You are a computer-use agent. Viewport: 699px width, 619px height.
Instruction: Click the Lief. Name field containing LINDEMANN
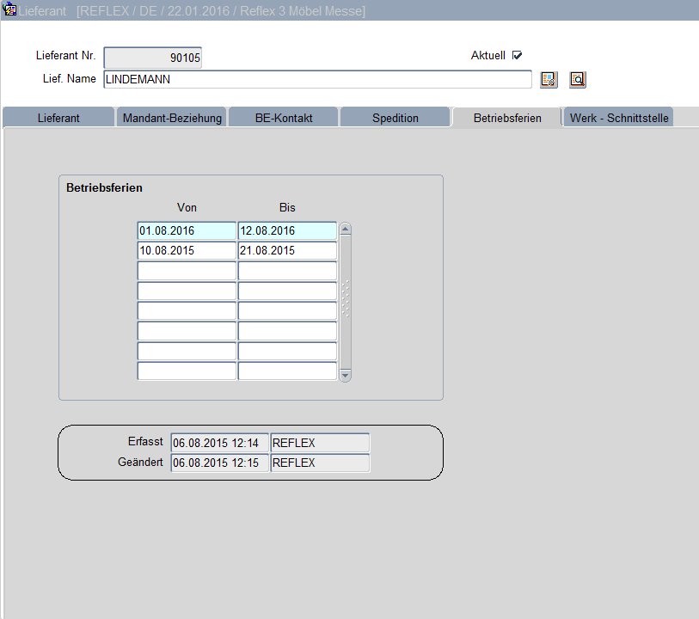click(x=317, y=80)
